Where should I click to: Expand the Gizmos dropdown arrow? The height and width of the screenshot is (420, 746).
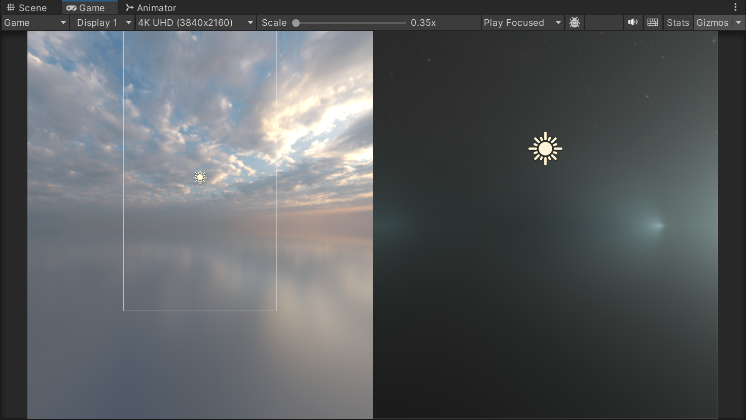(x=738, y=23)
